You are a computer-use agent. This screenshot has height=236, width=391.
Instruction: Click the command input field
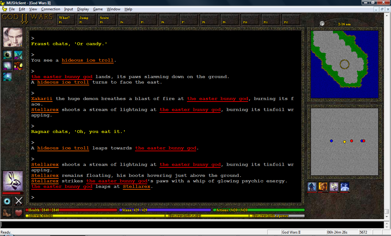tap(192, 225)
